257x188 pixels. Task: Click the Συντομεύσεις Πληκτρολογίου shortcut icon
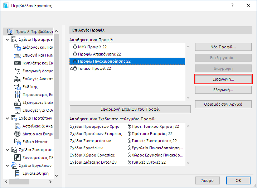[18, 158]
